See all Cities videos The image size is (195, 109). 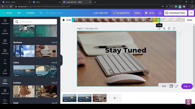click(x=54, y=63)
